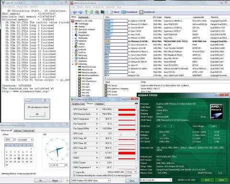Open the GPU Temperature sensor dropdown
The width and height of the screenshot is (230, 184).
click(x=97, y=119)
